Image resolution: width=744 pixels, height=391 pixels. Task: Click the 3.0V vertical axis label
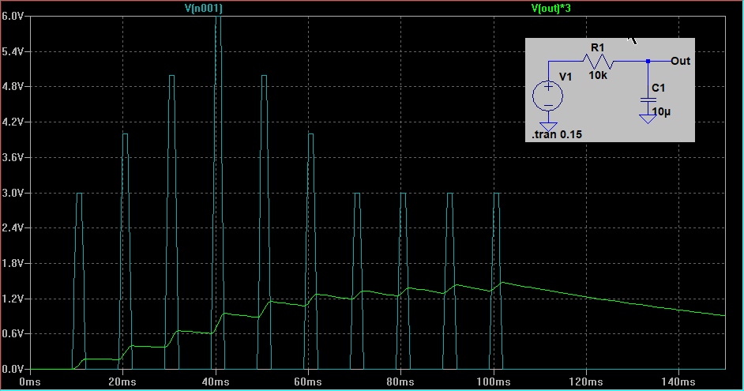point(13,193)
